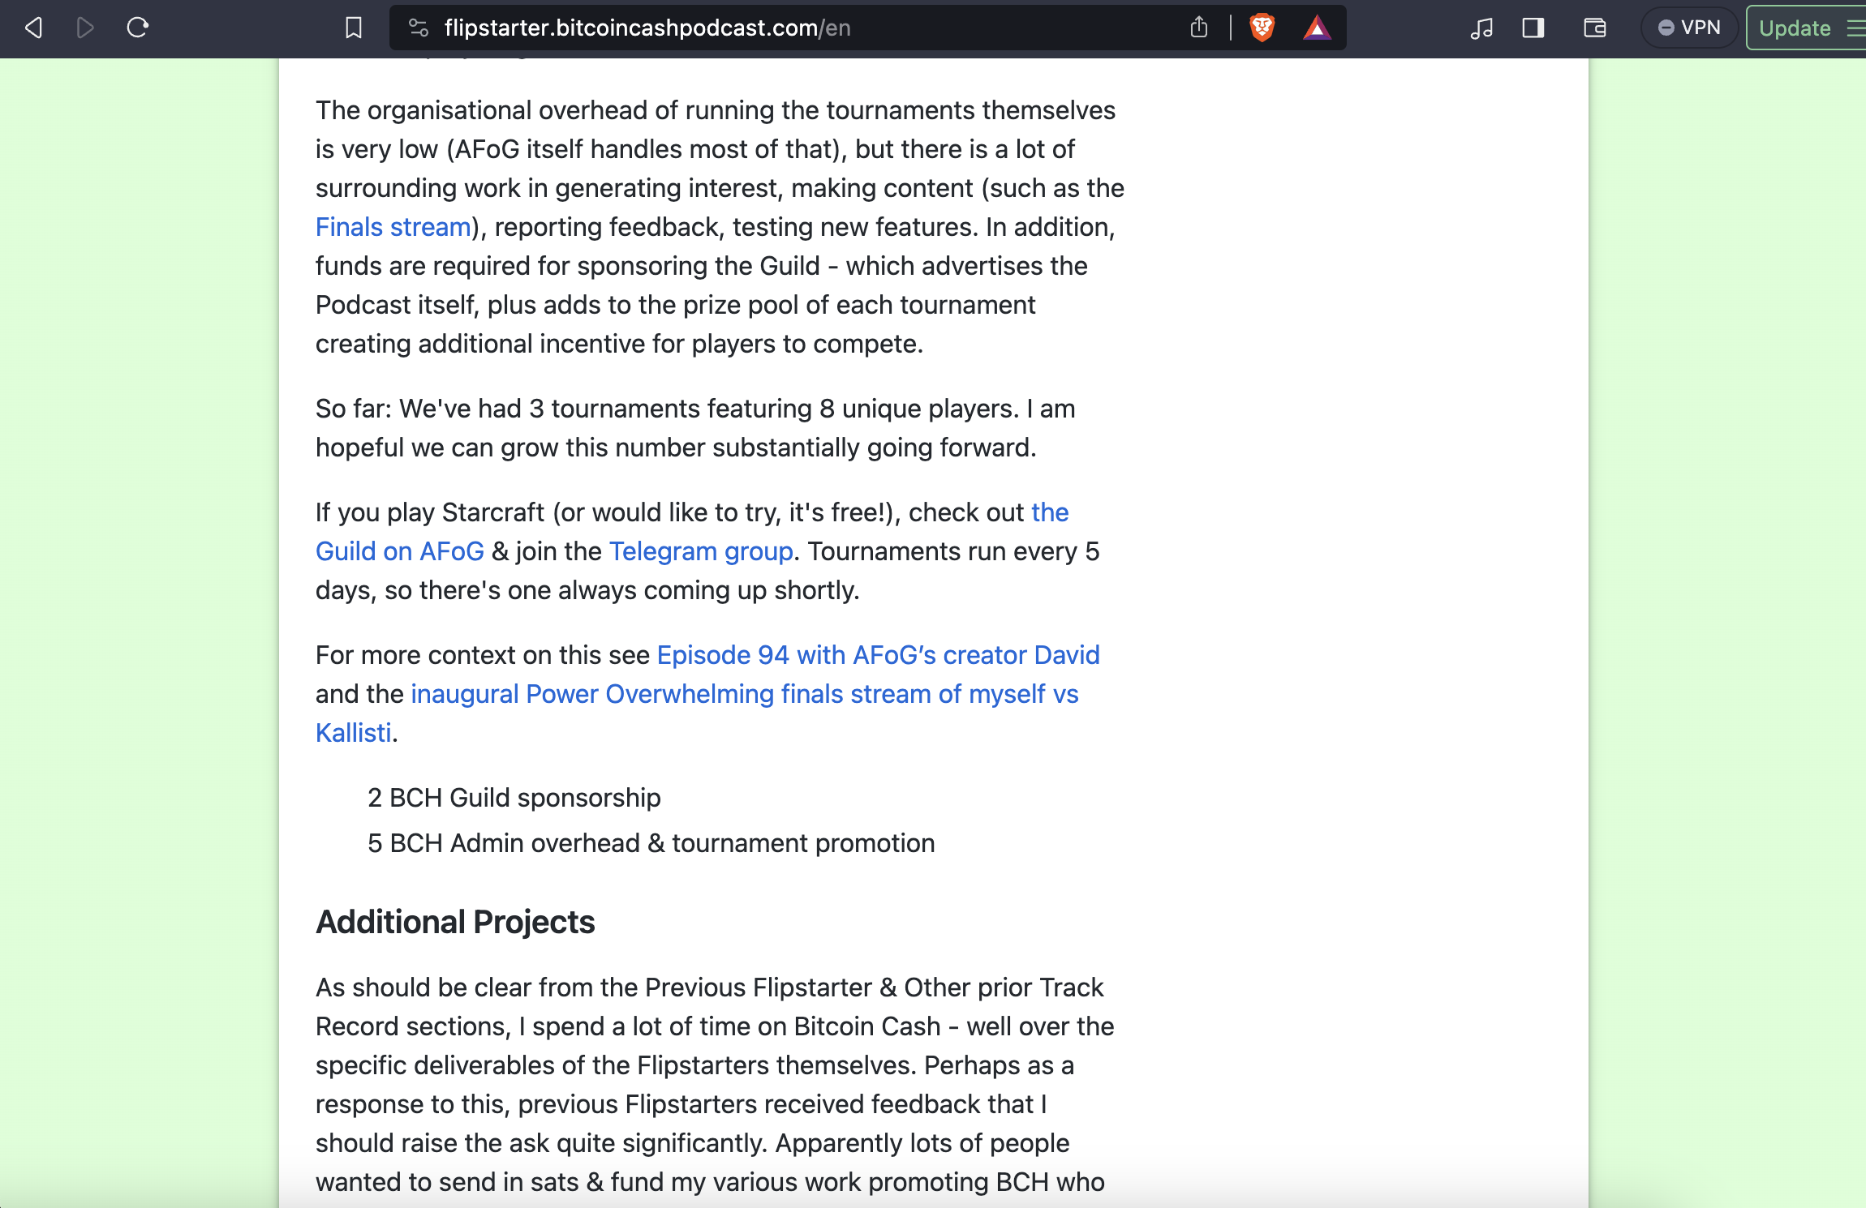This screenshot has width=1866, height=1208.
Task: Go back to the previous page
Action: [33, 28]
